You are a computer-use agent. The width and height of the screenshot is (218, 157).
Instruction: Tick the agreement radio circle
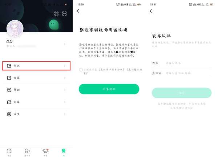tap(81, 70)
